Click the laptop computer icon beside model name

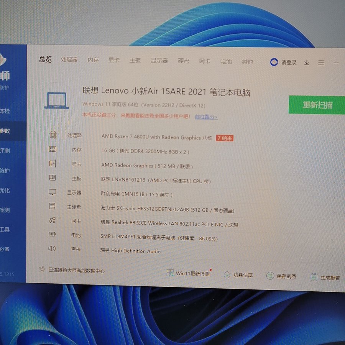[57, 100]
